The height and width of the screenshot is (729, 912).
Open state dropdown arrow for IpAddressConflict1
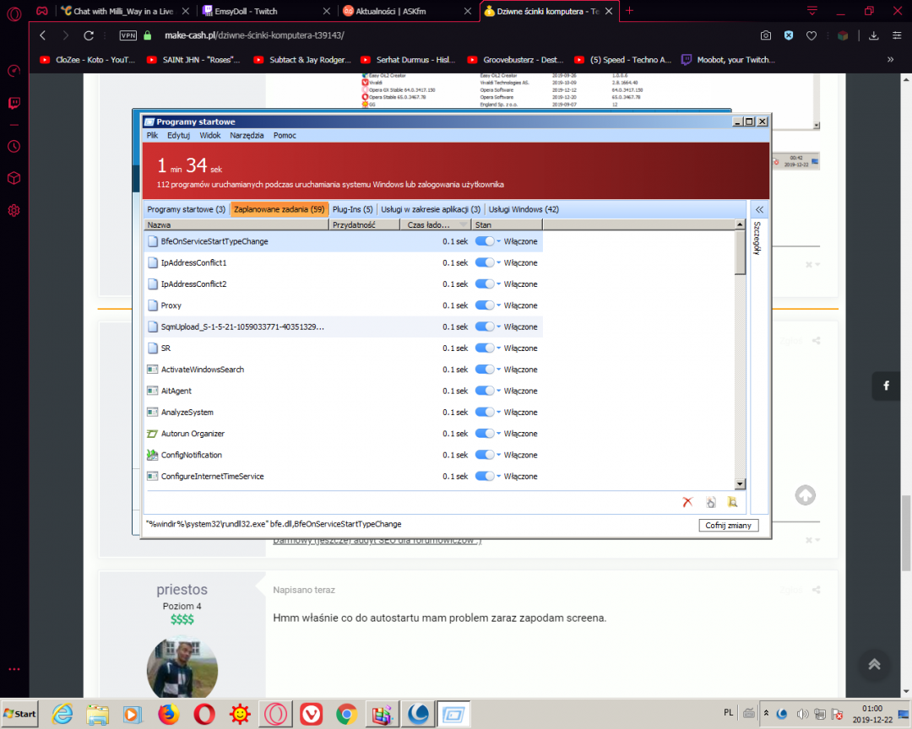(x=499, y=263)
